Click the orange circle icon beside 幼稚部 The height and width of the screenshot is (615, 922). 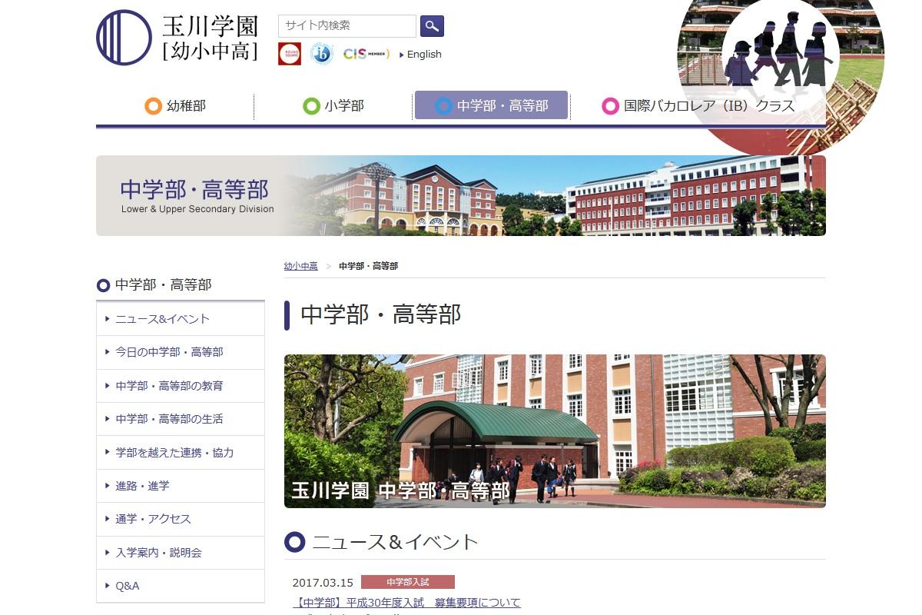[153, 106]
